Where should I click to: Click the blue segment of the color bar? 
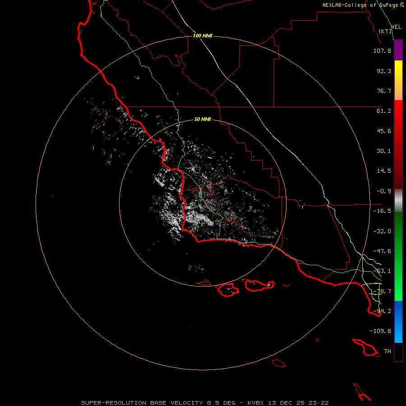click(398, 322)
